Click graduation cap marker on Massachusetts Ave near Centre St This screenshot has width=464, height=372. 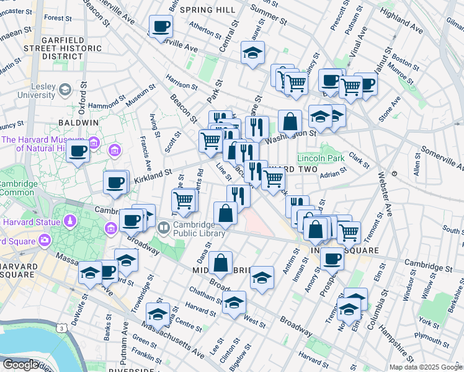[158, 314]
